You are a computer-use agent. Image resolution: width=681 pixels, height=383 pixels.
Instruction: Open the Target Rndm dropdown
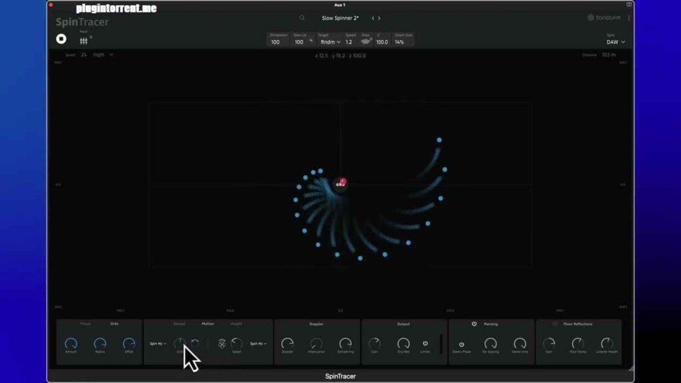tap(330, 42)
